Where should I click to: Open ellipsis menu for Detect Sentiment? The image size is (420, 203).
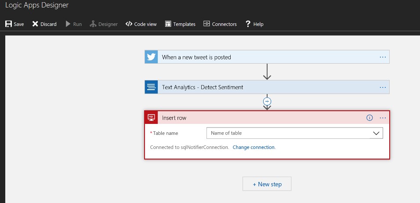(383, 87)
